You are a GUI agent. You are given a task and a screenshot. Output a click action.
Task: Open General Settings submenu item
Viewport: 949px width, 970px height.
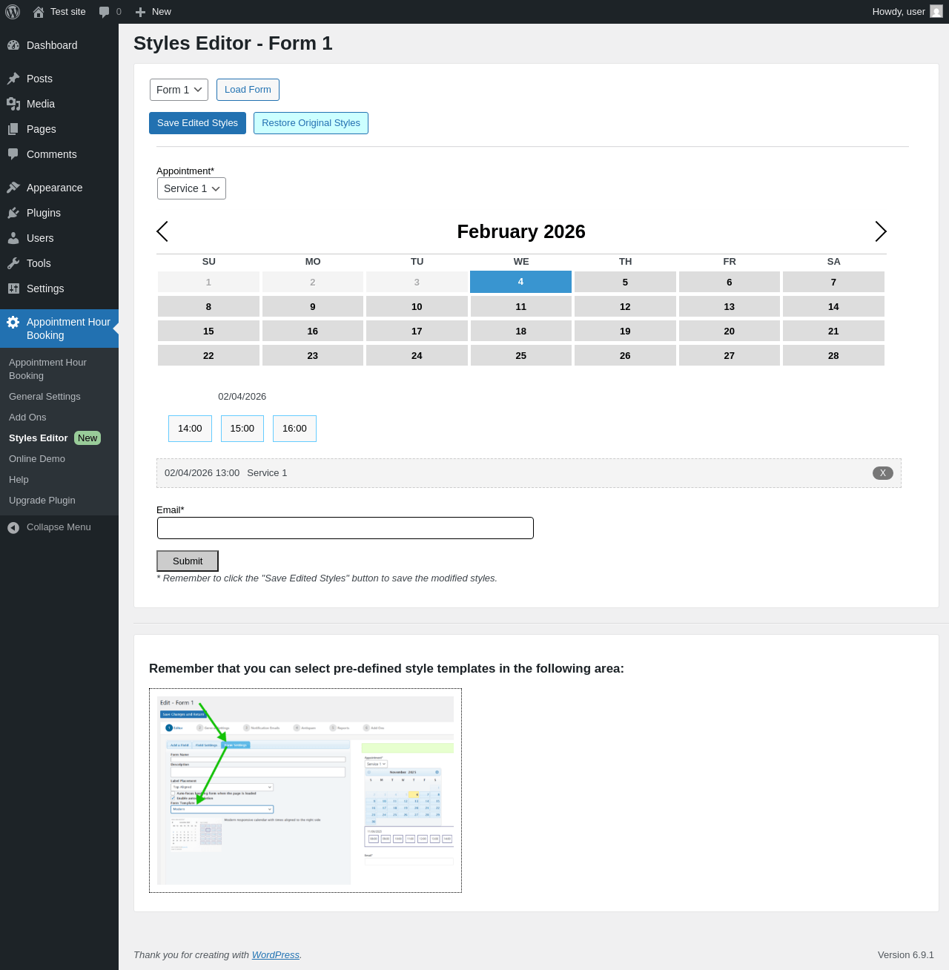(44, 397)
